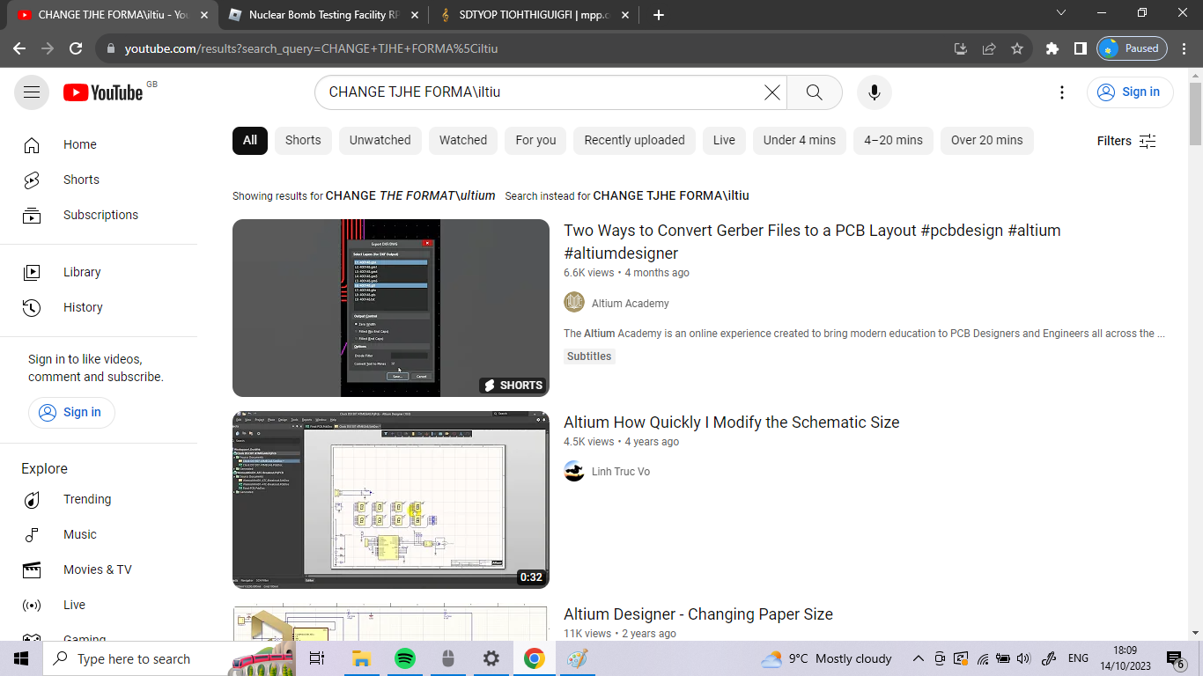Click the Sign in button in sidebar

(x=71, y=412)
